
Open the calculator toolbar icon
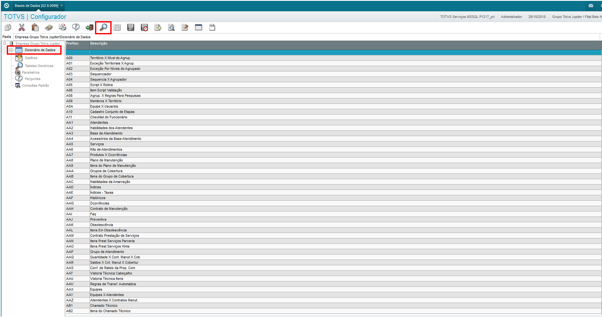[49, 28]
